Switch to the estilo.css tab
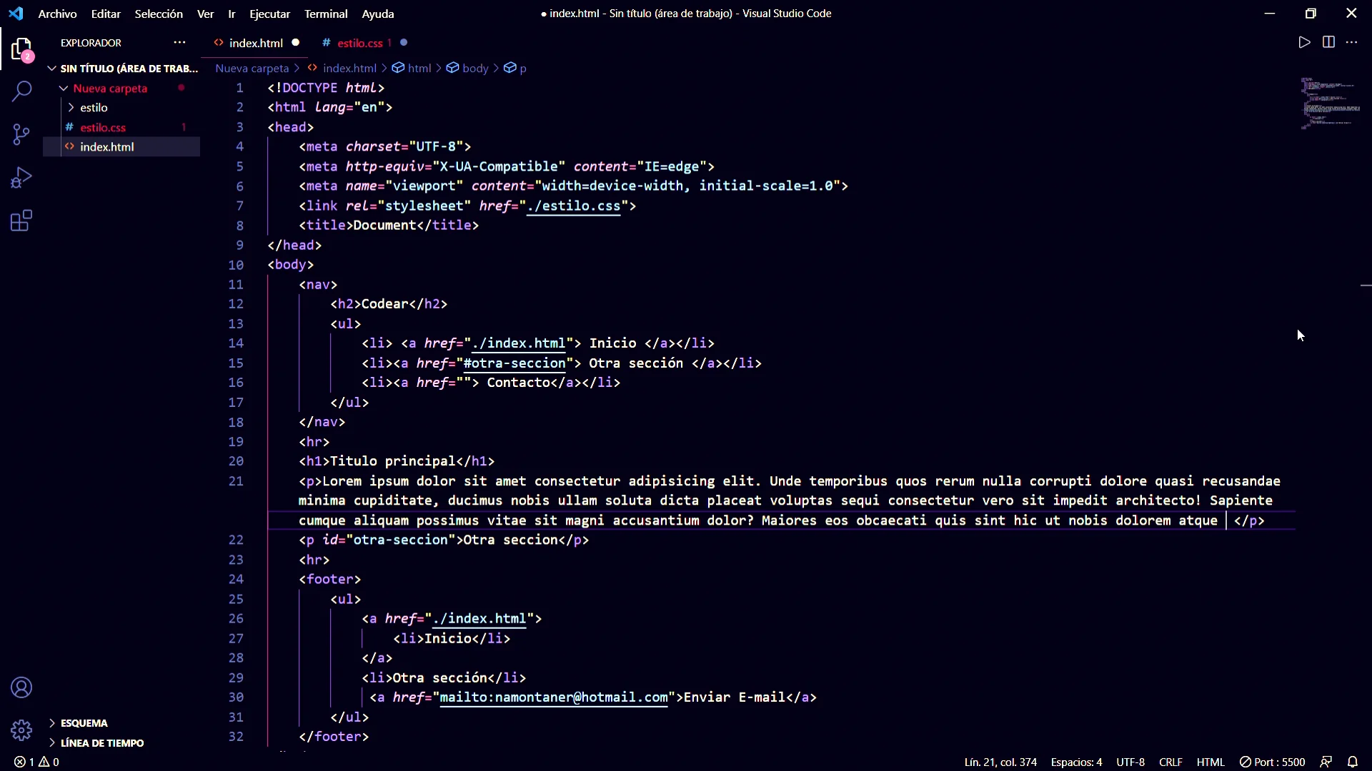The image size is (1372, 771). pyautogui.click(x=359, y=43)
